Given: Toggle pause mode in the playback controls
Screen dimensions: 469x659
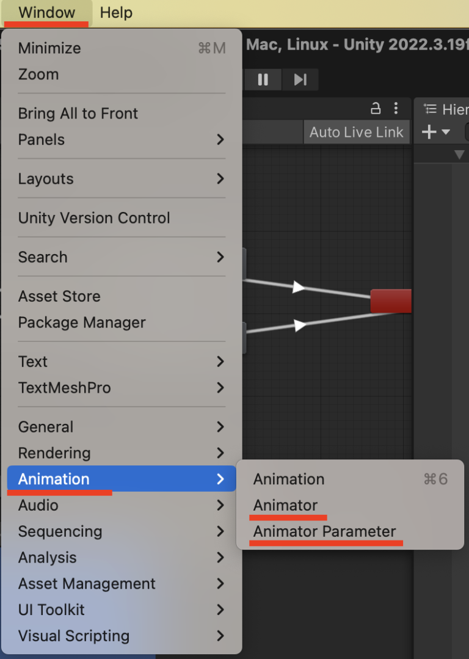Looking at the screenshot, I should tap(263, 79).
